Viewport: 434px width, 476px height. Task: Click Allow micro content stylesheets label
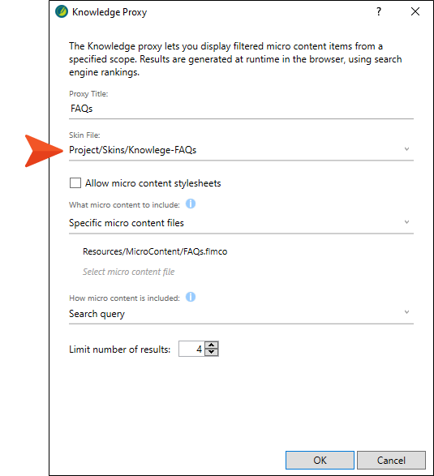click(x=153, y=183)
